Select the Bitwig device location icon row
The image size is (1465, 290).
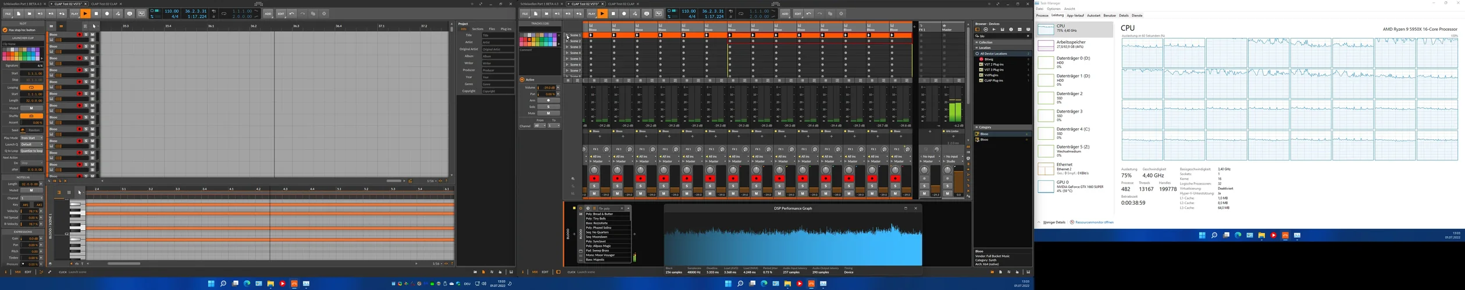pyautogui.click(x=1003, y=59)
